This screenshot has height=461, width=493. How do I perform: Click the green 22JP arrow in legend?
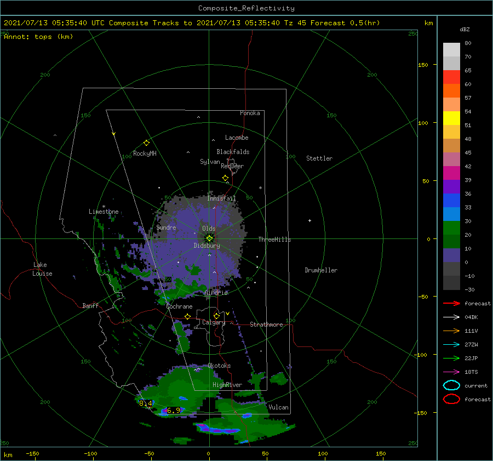[x=451, y=358]
